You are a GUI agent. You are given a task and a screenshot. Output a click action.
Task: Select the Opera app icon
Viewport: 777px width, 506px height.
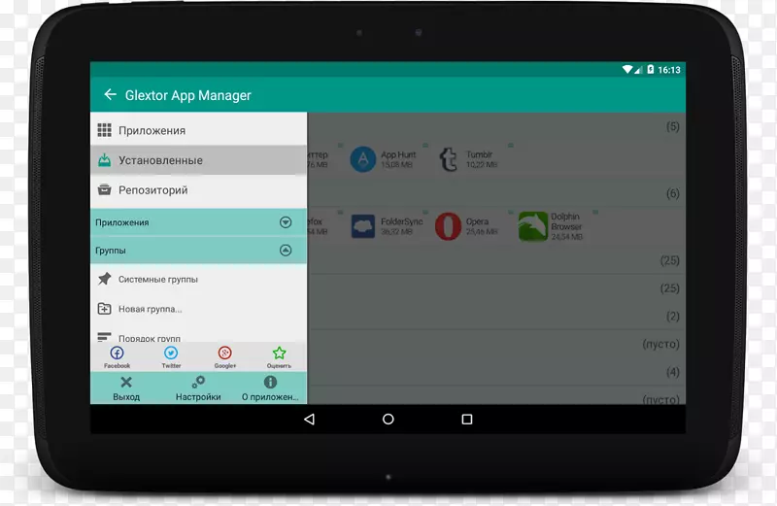point(448,226)
